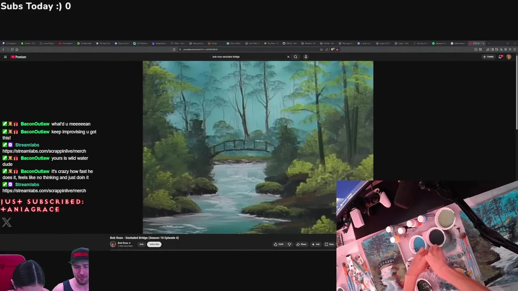Bookmark this page icon in address bar
The width and height of the screenshot is (518, 291).
174,49
